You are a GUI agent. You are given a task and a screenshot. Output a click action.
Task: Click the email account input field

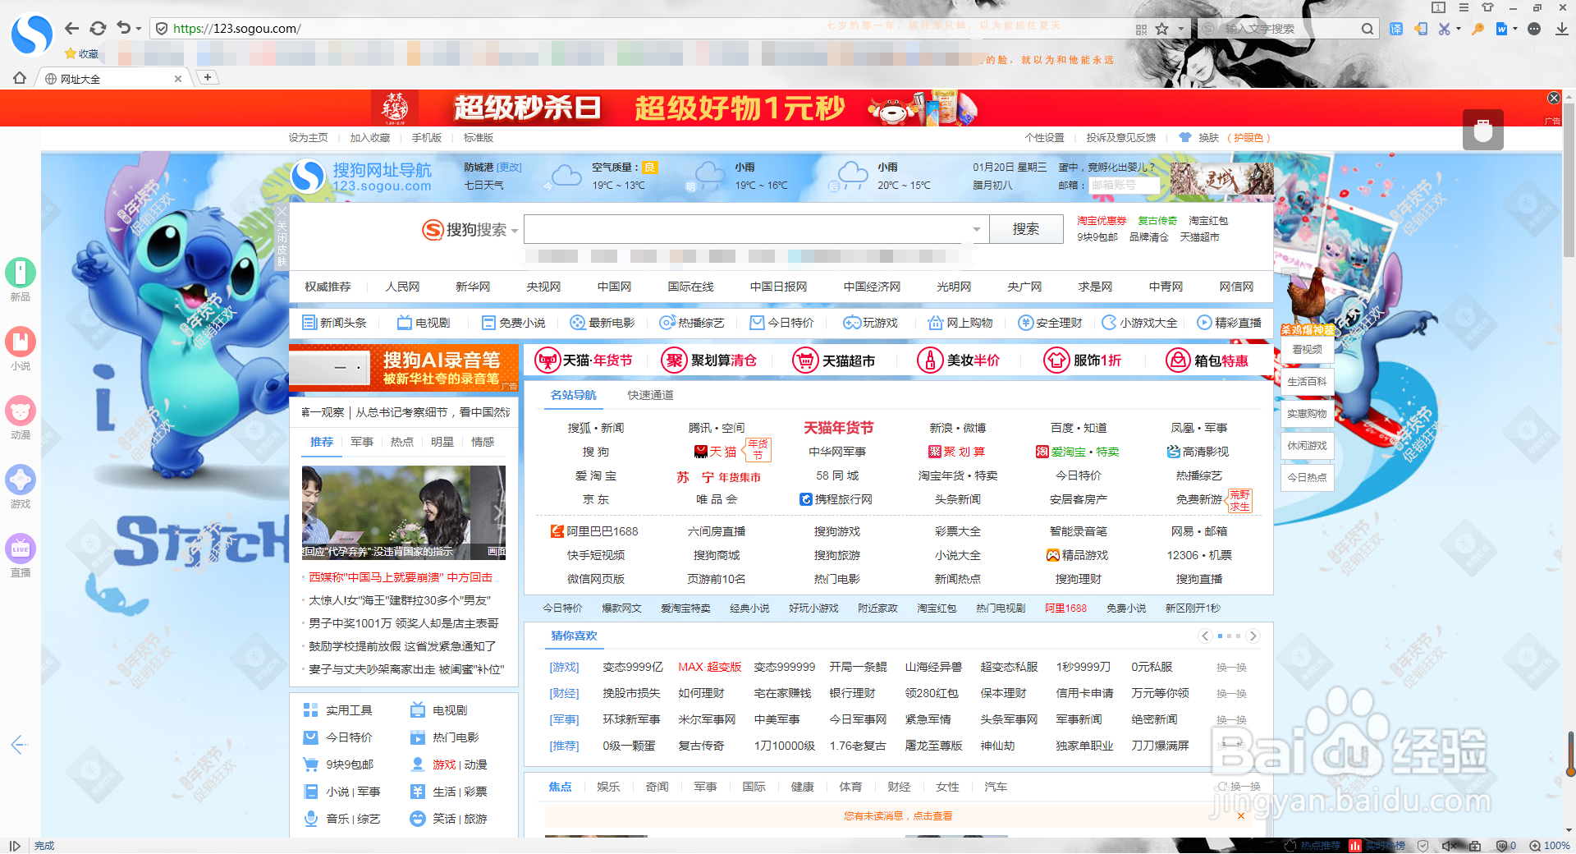1124,186
